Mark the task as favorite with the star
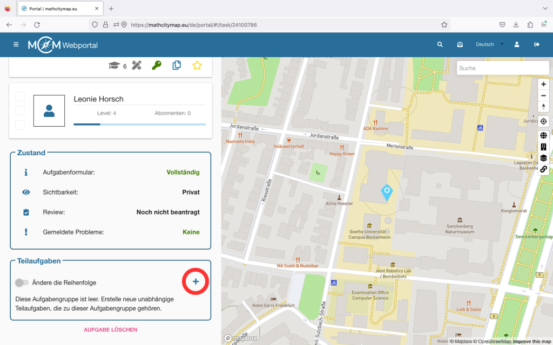553x345 pixels. click(197, 65)
